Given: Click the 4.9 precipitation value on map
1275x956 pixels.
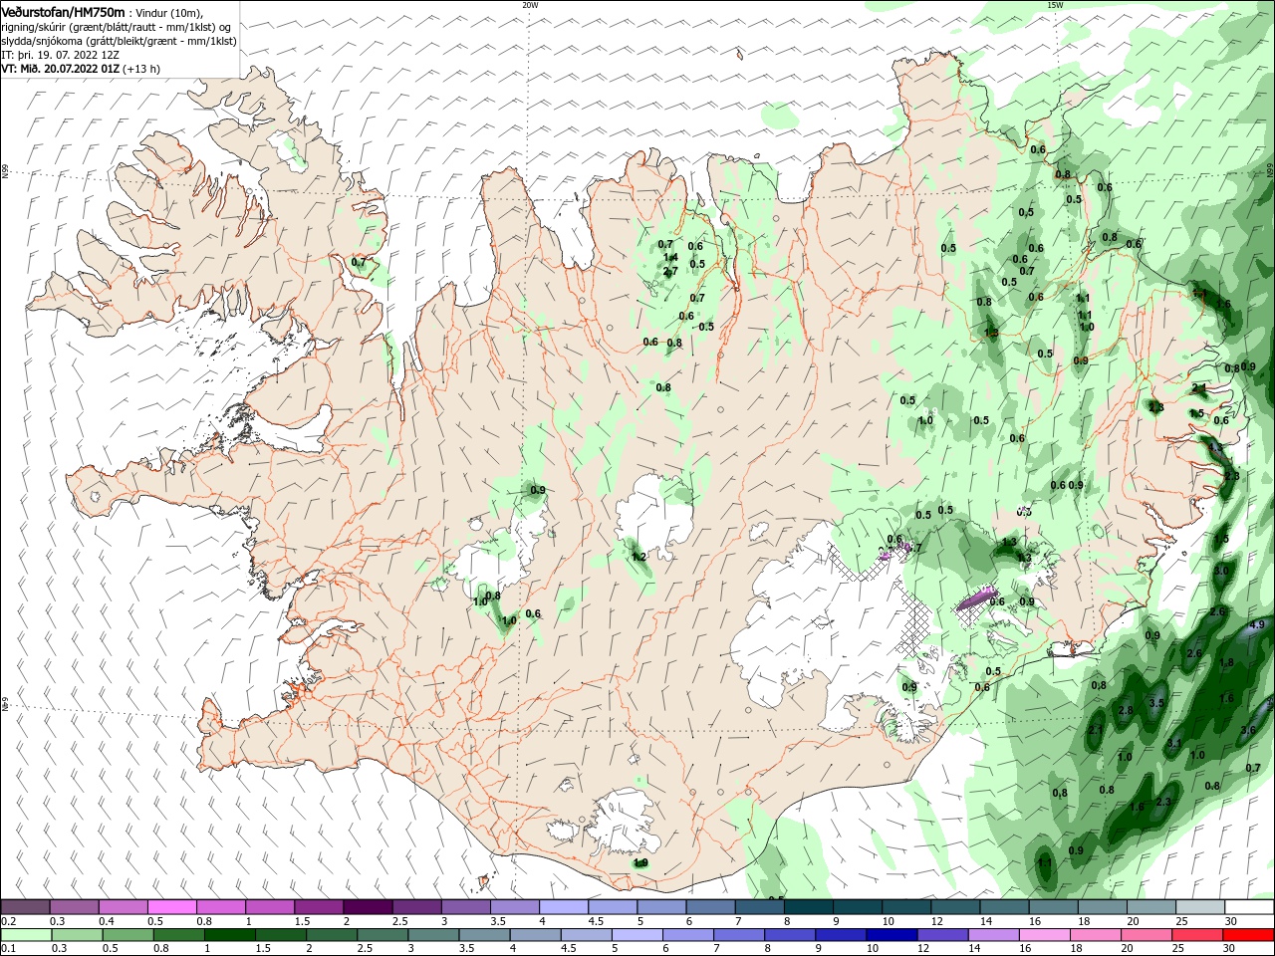Looking at the screenshot, I should (1256, 625).
